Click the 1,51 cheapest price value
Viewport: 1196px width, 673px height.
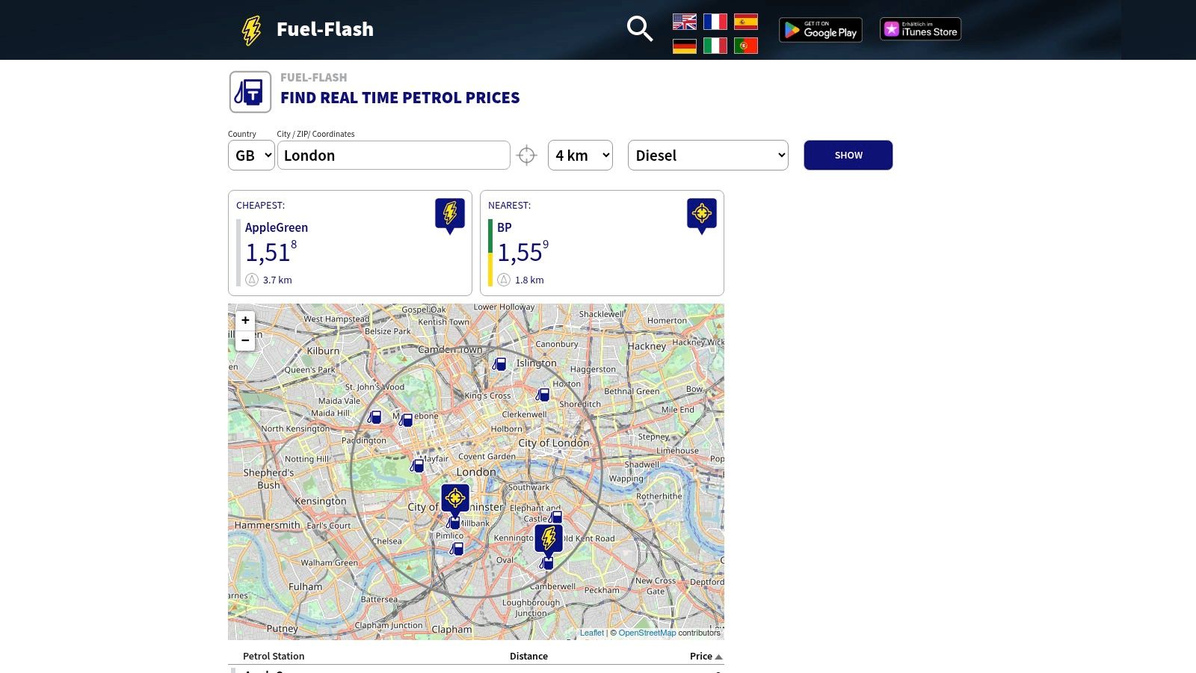click(x=271, y=252)
